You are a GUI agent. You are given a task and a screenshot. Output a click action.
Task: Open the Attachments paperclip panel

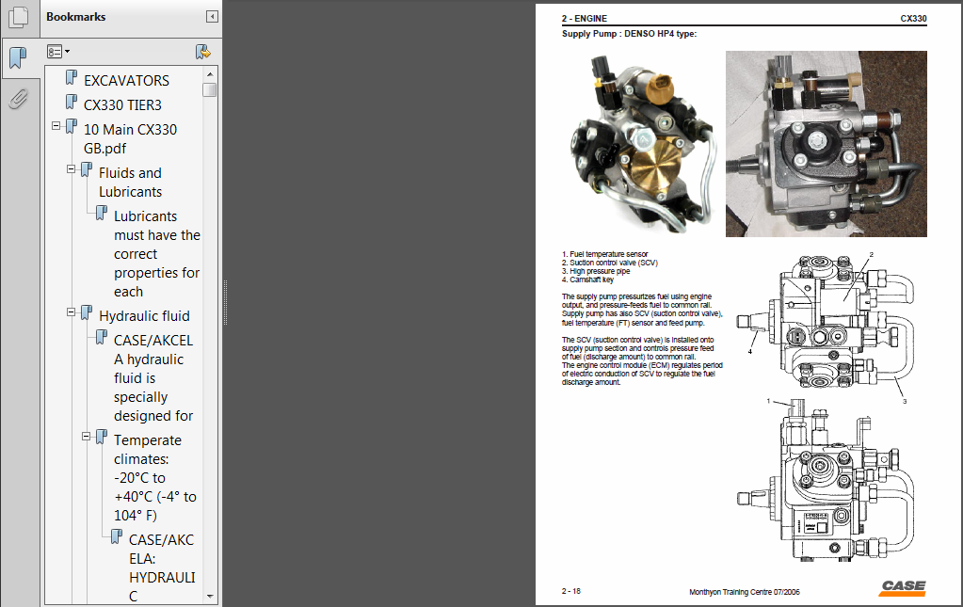point(19,98)
